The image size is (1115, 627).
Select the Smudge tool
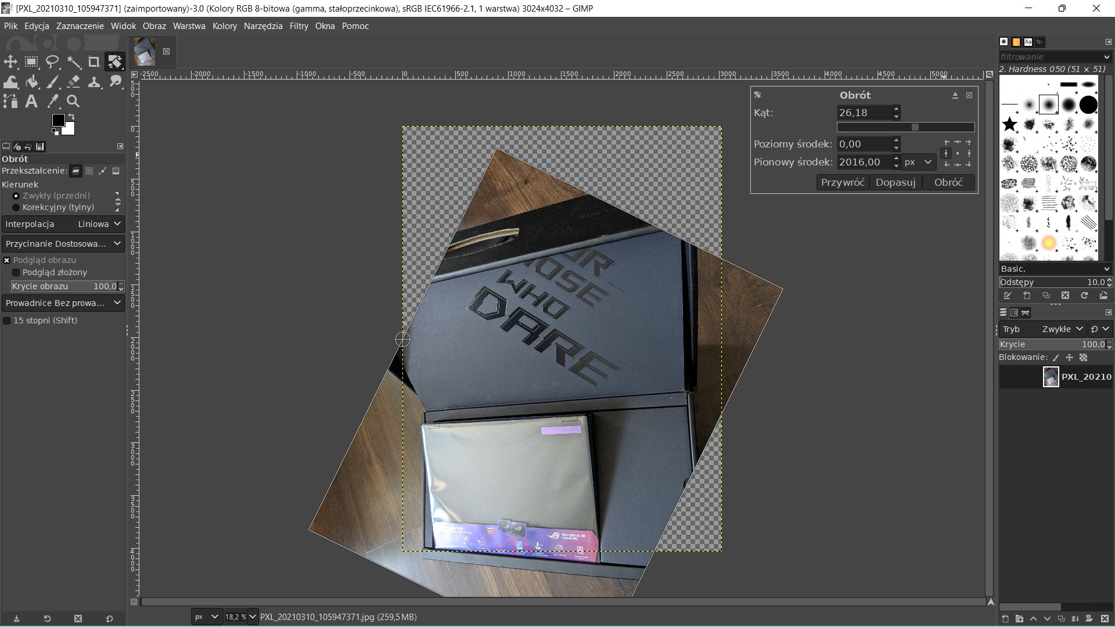coord(114,82)
